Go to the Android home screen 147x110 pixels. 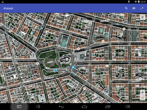click(x=84, y=107)
